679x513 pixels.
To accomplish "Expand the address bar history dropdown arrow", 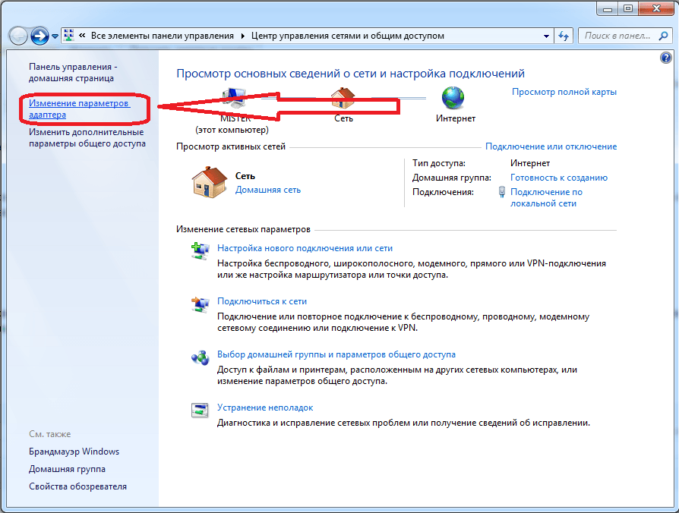I will [x=547, y=36].
